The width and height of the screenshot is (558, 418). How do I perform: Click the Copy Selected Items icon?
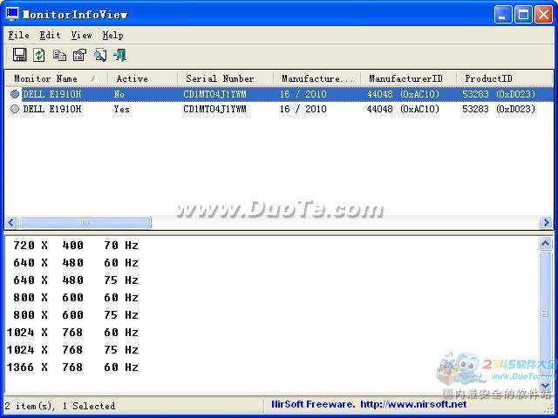(59, 55)
